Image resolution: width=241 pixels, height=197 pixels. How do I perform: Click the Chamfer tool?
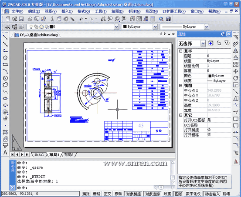[236, 139]
